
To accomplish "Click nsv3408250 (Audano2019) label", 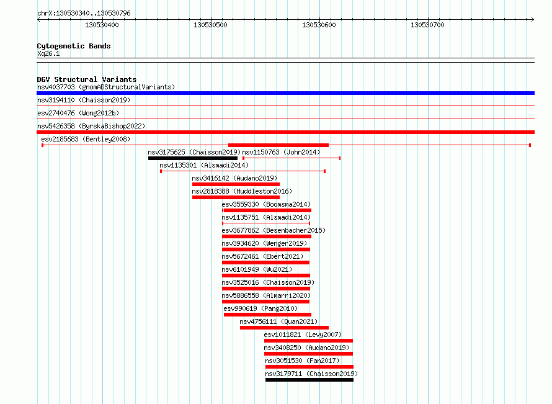I will 306,348.
